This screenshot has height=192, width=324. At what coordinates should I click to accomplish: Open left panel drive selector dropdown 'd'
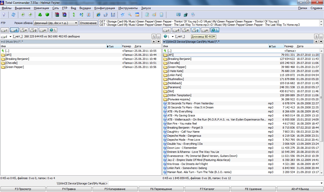pyautogui.click(x=6, y=36)
